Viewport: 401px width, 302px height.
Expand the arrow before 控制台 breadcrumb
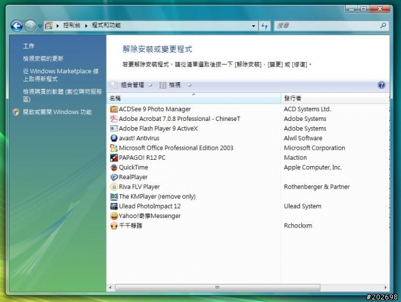pyautogui.click(x=58, y=26)
